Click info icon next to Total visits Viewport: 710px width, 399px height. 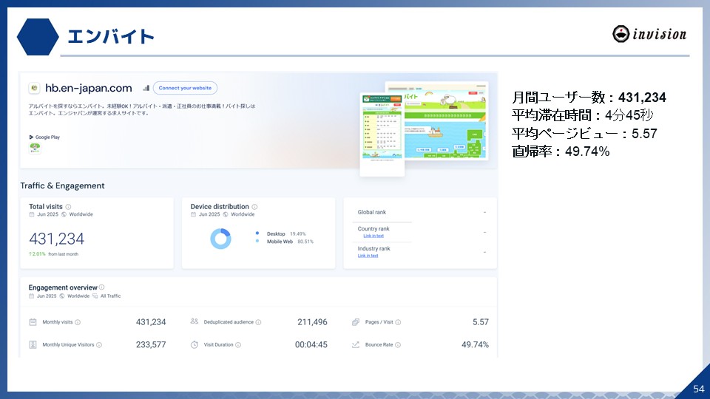(x=68, y=207)
